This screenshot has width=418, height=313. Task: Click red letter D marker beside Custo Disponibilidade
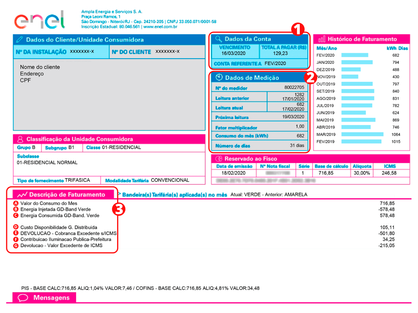(x=16, y=227)
